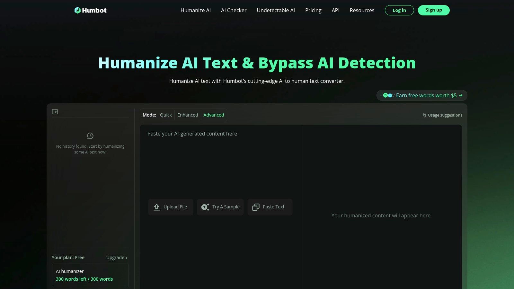Click 'No history found' message text
This screenshot has width=514, height=289.
pos(90,149)
